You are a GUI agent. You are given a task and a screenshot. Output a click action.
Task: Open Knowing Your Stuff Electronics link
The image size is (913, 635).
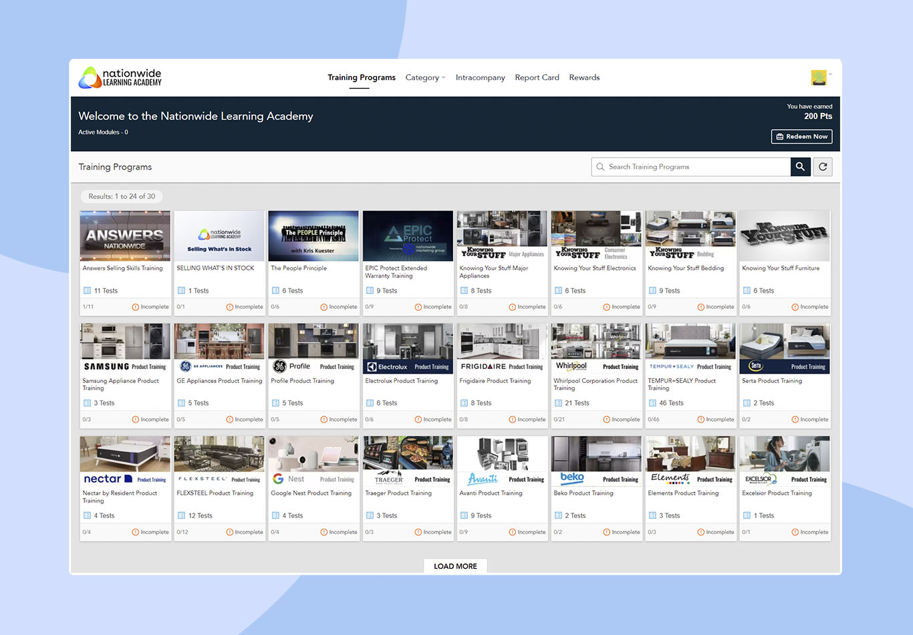click(595, 268)
